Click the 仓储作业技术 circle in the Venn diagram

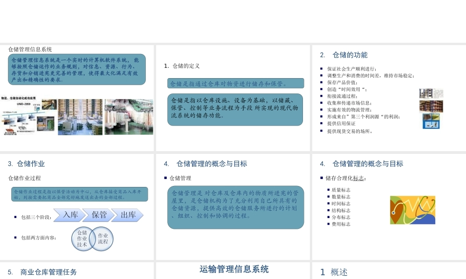pos(82,239)
